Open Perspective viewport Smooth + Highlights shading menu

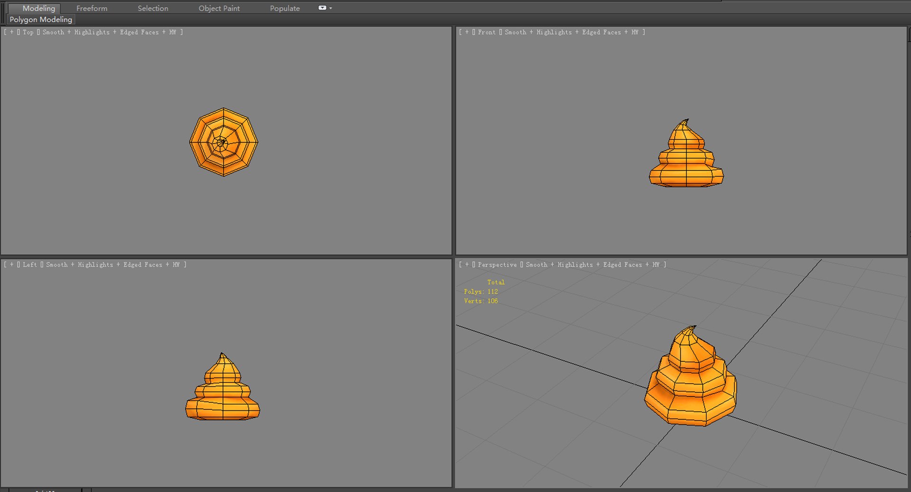[x=593, y=265]
